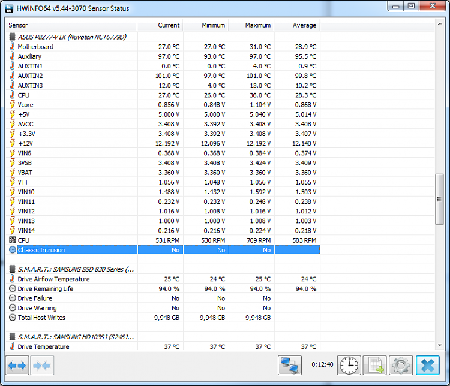Click the 709 RPM maximum fan value

pyautogui.click(x=259, y=240)
